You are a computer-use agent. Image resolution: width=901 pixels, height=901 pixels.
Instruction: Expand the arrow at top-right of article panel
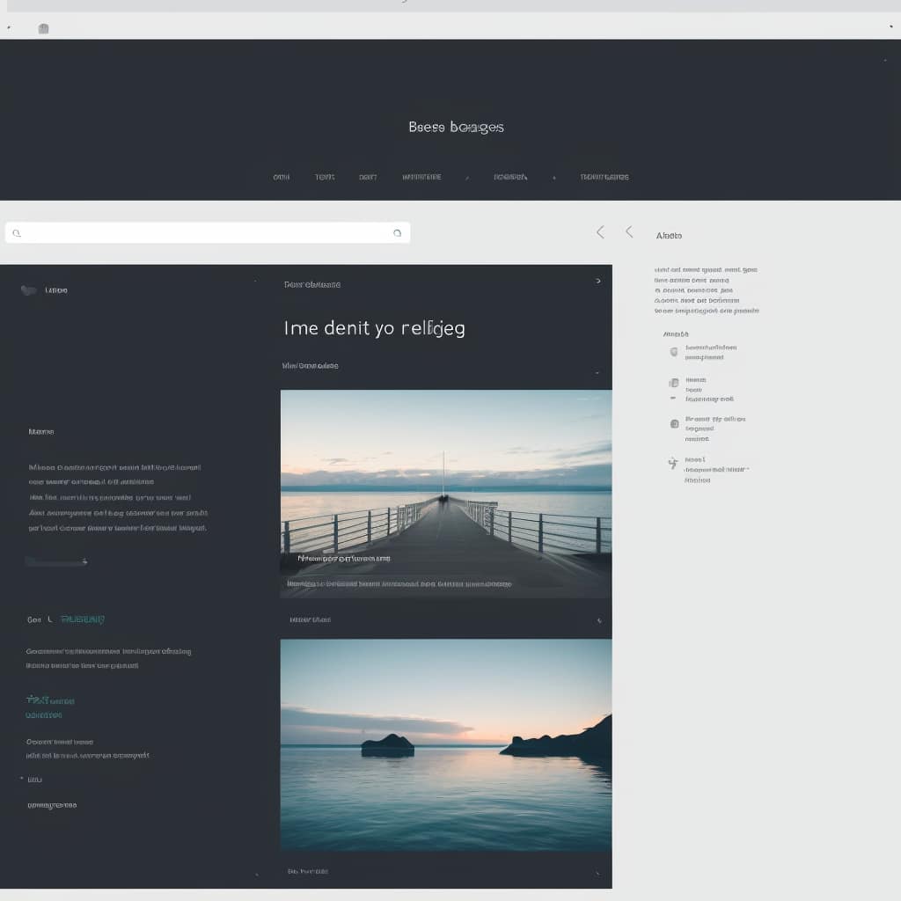click(x=598, y=282)
